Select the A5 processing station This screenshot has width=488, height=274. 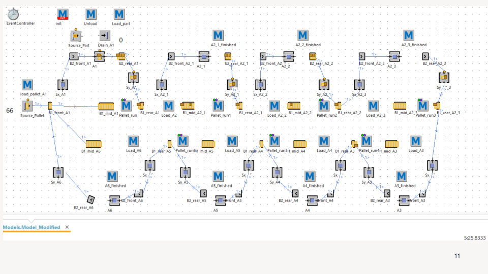(x=220, y=201)
